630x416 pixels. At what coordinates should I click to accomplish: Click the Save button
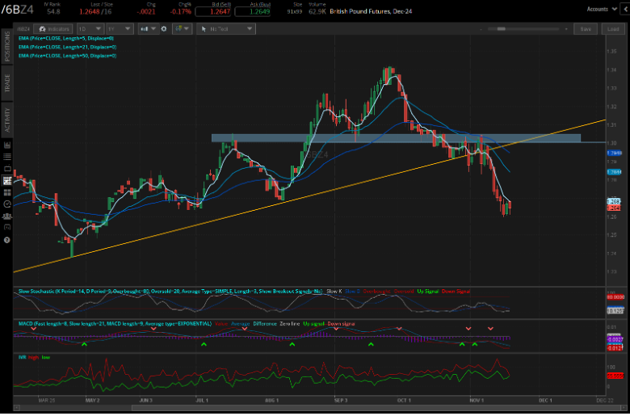(586, 29)
